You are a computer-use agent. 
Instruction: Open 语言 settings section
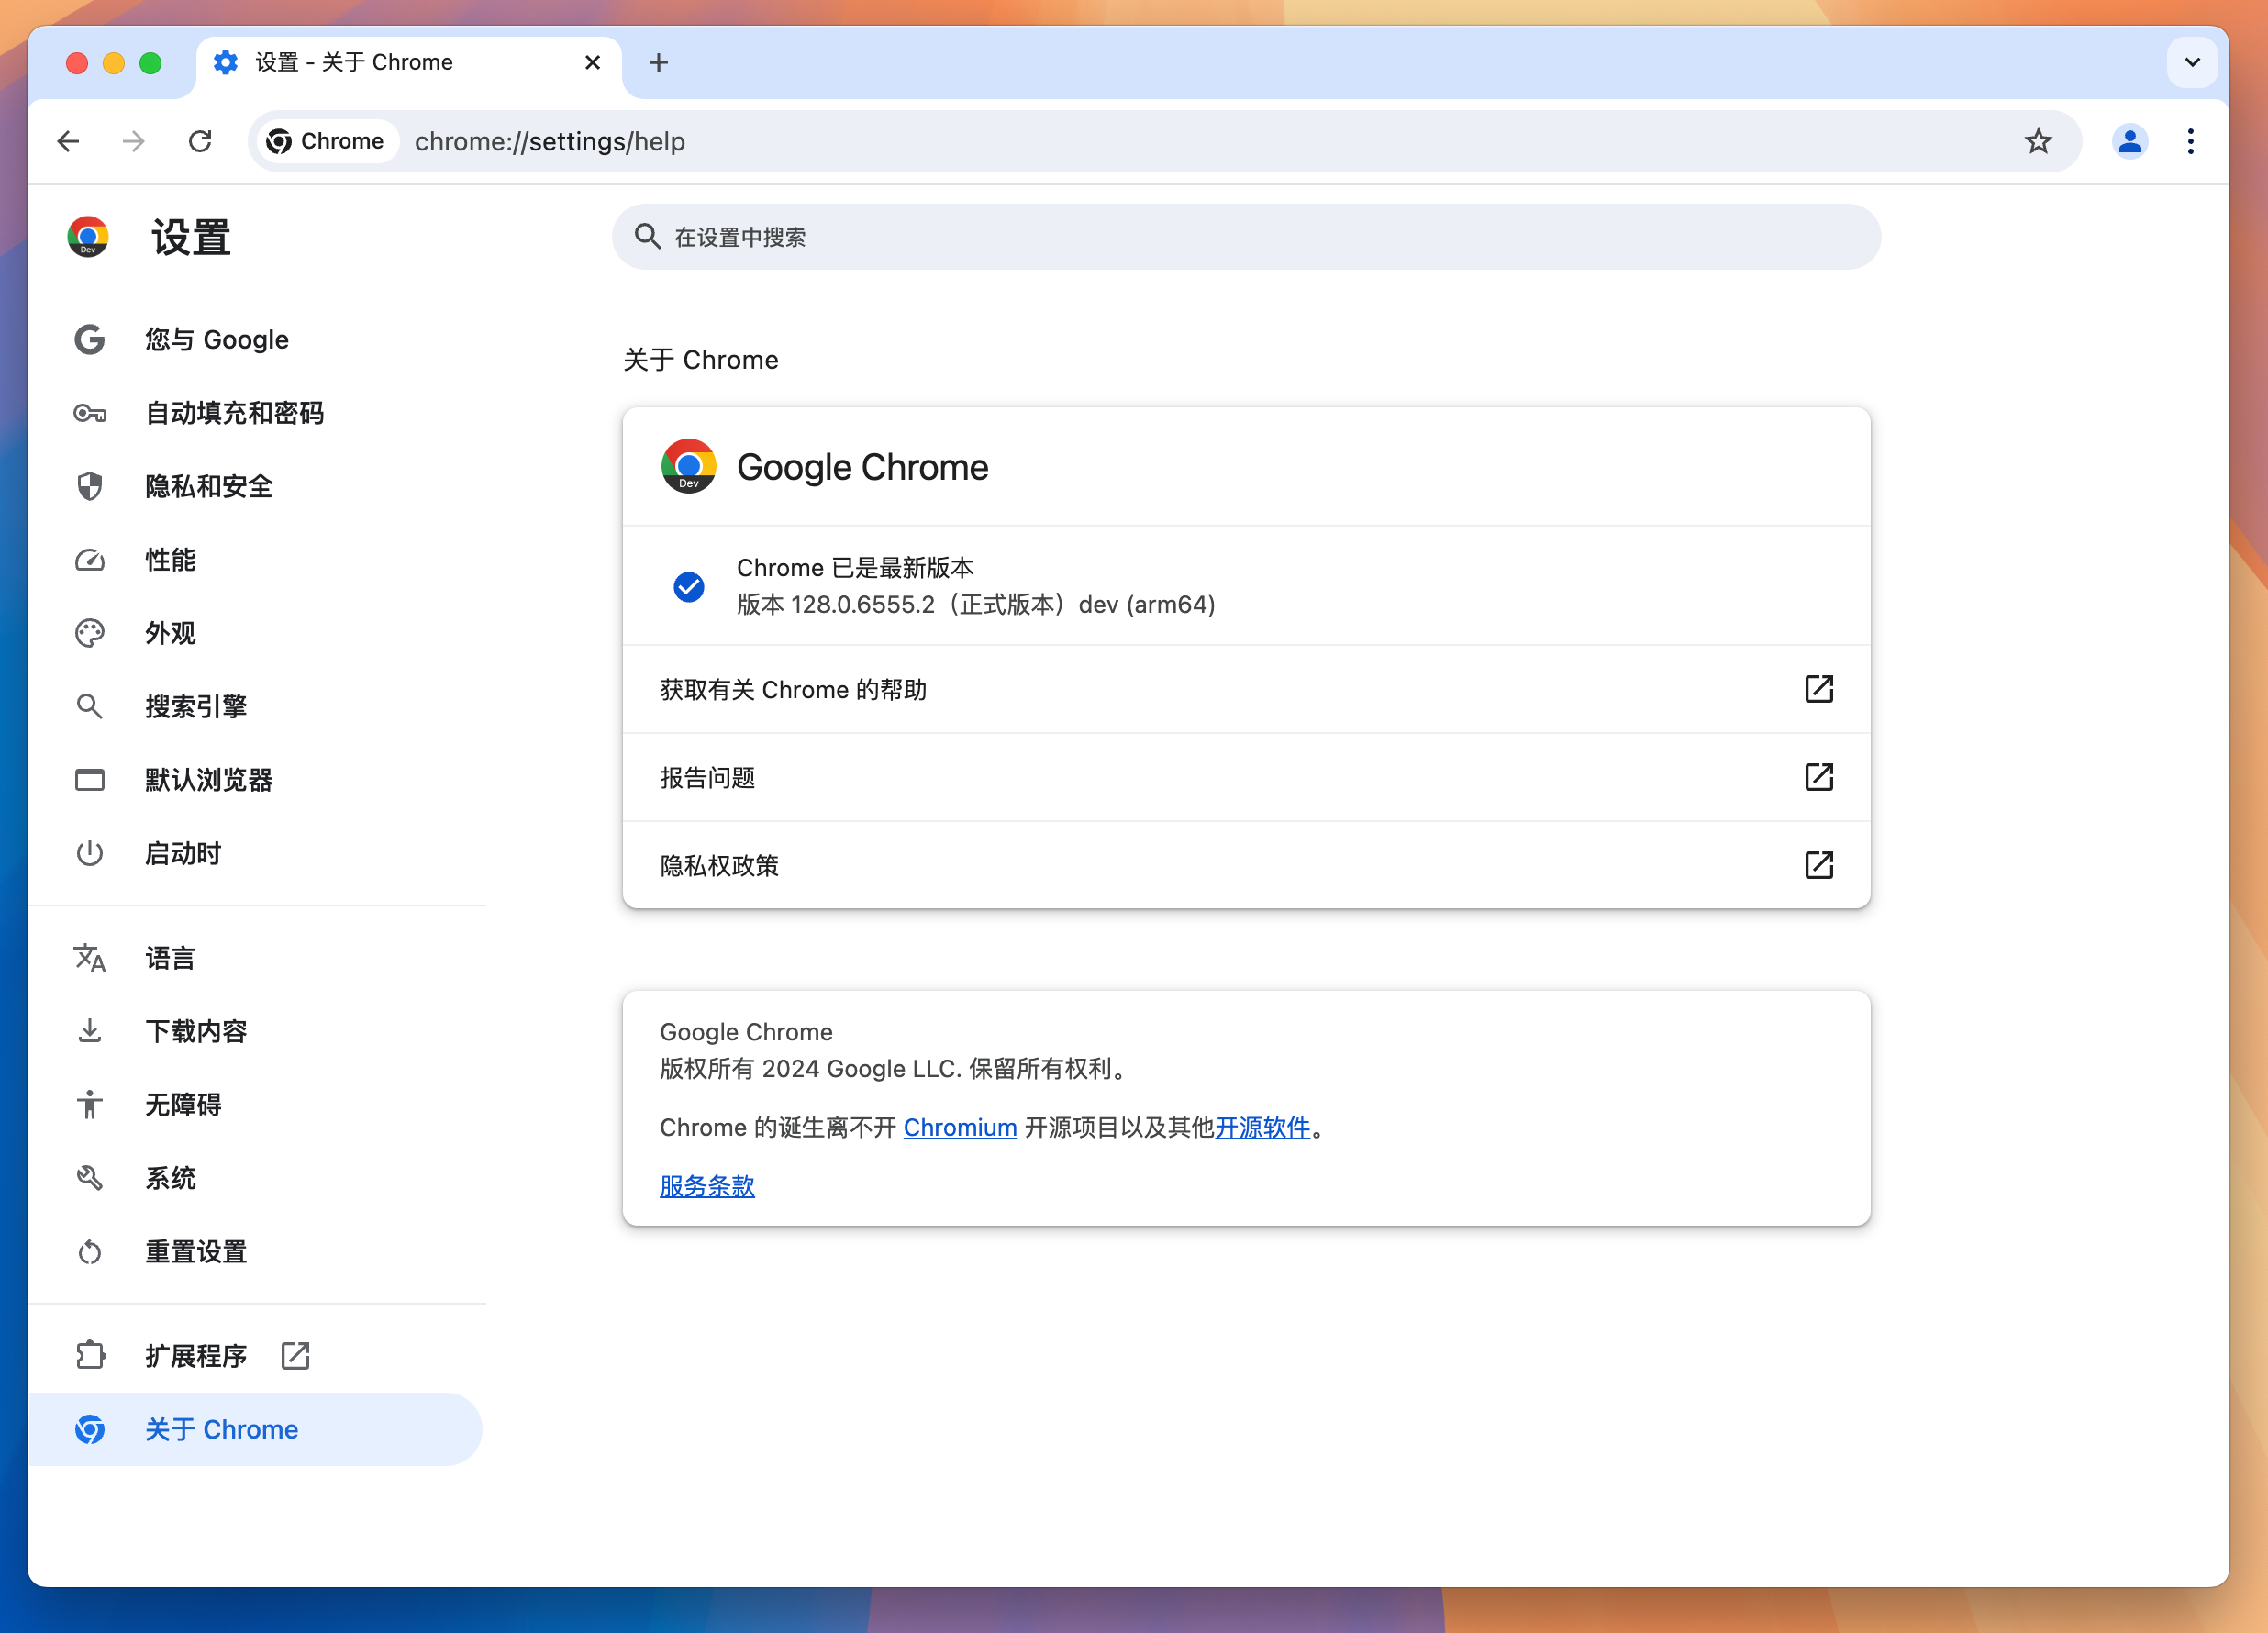click(255, 958)
